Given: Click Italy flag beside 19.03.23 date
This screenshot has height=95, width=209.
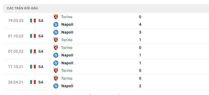Looking at the screenshot, I should click(x=33, y=21).
